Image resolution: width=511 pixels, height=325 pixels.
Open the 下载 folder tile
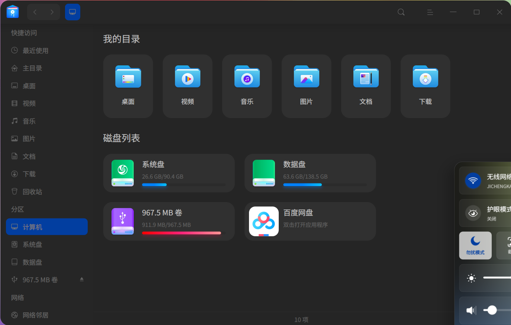click(x=426, y=86)
